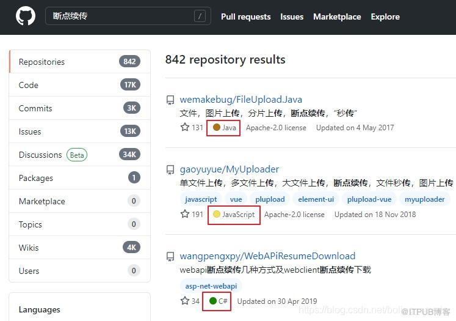456x321 pixels.
Task: Click the '842 repository results' heading
Action: coord(225,59)
